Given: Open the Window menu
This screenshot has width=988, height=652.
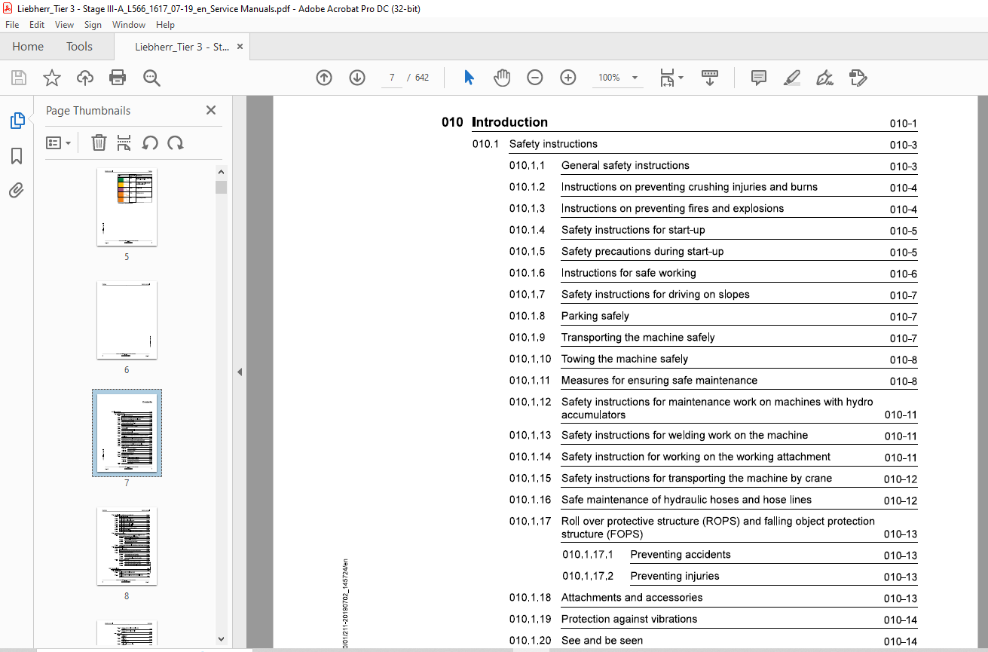Looking at the screenshot, I should (x=129, y=25).
